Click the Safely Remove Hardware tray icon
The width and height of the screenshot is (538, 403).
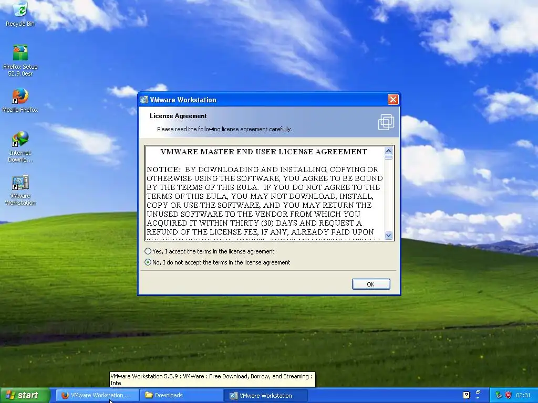(499, 395)
